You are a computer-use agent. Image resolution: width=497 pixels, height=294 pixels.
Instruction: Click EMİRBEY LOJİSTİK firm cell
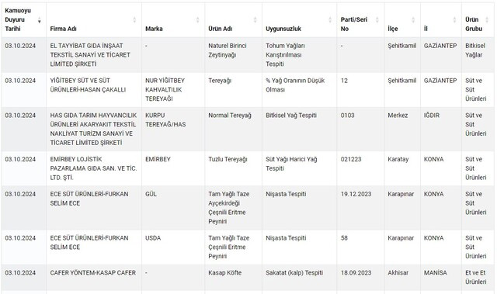(x=94, y=168)
